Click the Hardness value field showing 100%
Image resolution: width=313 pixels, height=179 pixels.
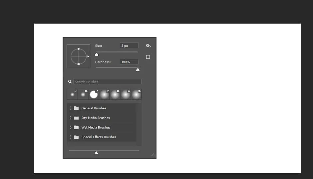click(x=129, y=62)
